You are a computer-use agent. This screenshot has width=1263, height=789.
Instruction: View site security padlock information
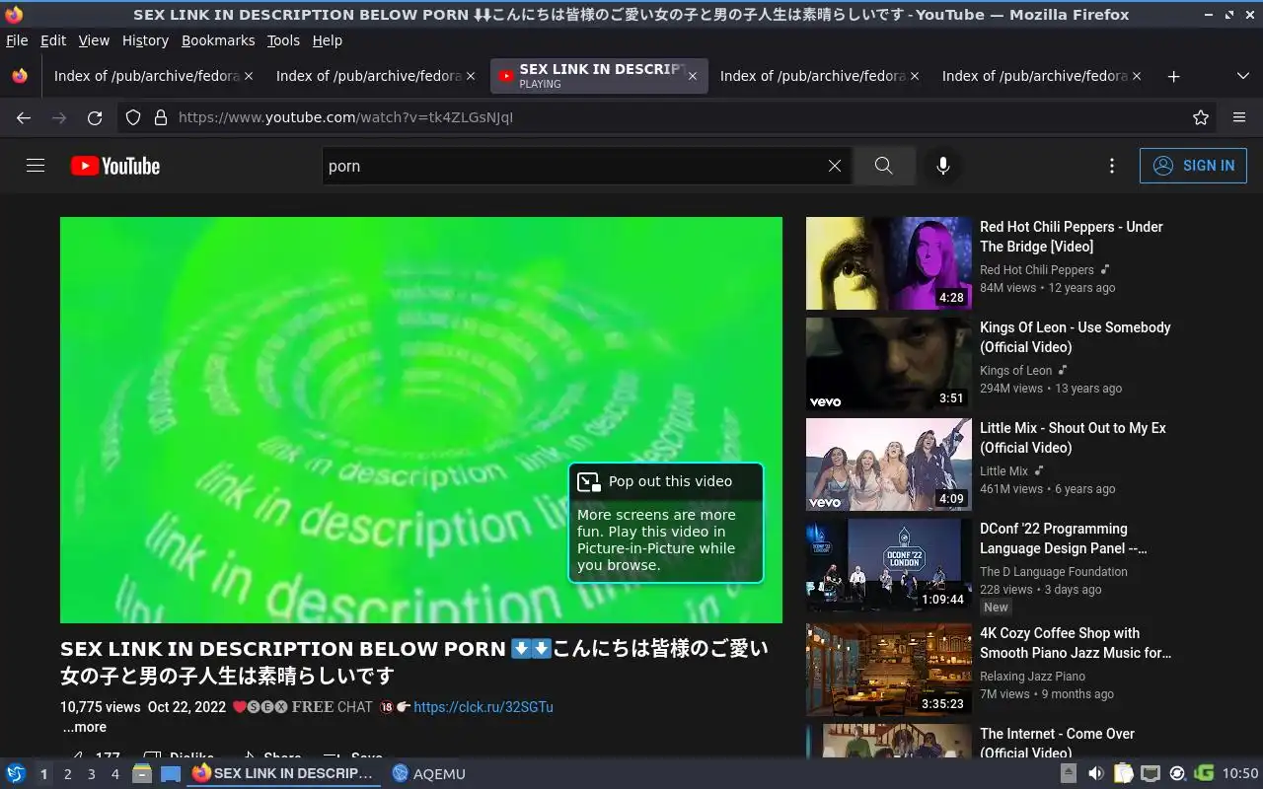pyautogui.click(x=161, y=117)
